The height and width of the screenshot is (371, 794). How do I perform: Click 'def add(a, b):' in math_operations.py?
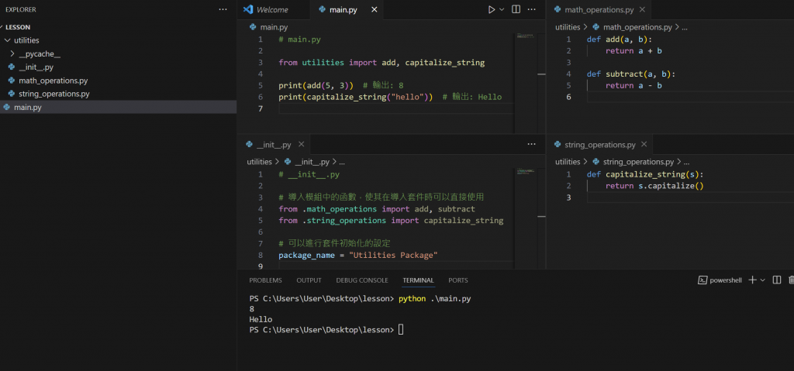click(620, 39)
